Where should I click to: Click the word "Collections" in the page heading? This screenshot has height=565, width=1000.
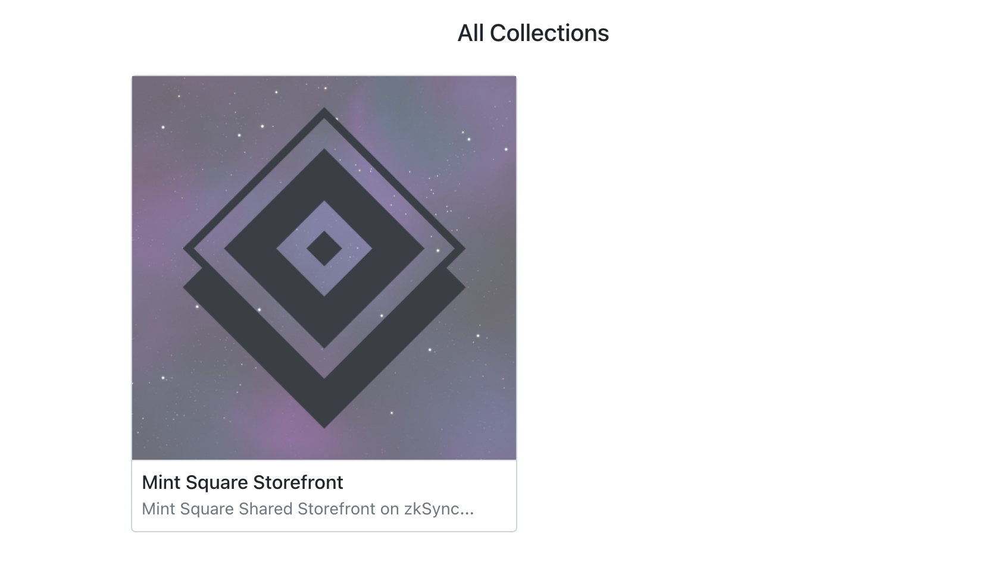pyautogui.click(x=549, y=33)
